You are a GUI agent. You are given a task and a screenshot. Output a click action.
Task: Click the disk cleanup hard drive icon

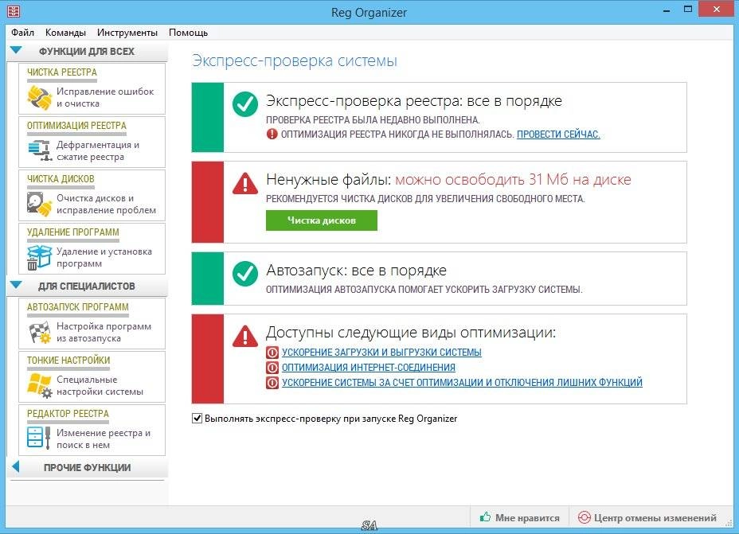pyautogui.click(x=40, y=204)
